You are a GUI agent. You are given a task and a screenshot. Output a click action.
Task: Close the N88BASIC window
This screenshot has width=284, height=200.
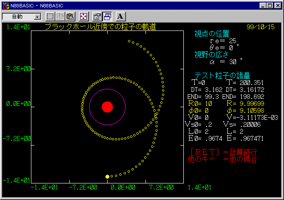(x=278, y=5)
